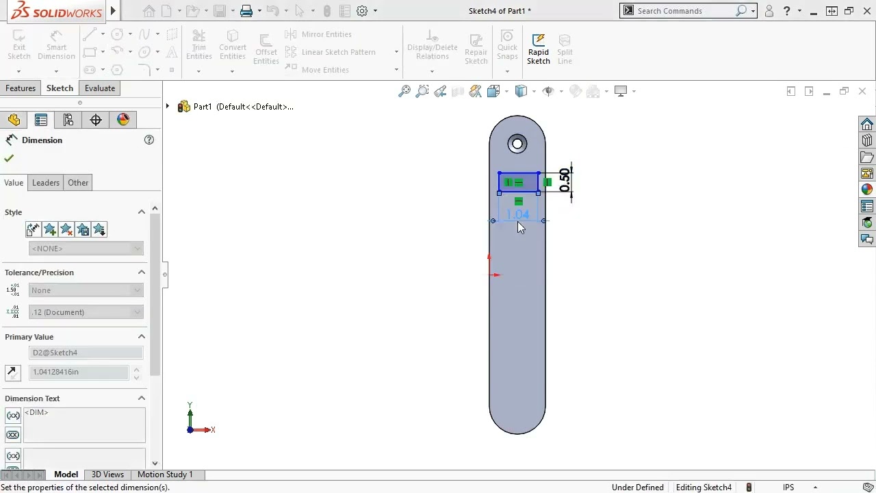
Task: Select the Model bottom tab
Action: [66, 475]
